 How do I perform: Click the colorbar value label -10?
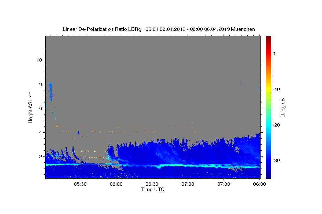click(x=276, y=89)
